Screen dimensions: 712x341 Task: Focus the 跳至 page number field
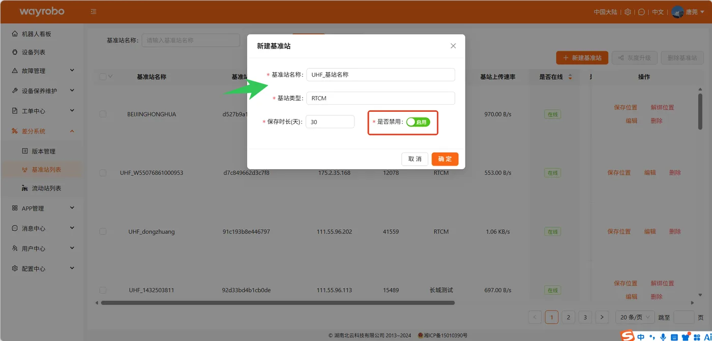(x=684, y=317)
